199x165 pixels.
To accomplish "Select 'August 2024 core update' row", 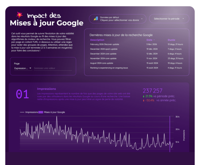I will [x=137, y=63].
